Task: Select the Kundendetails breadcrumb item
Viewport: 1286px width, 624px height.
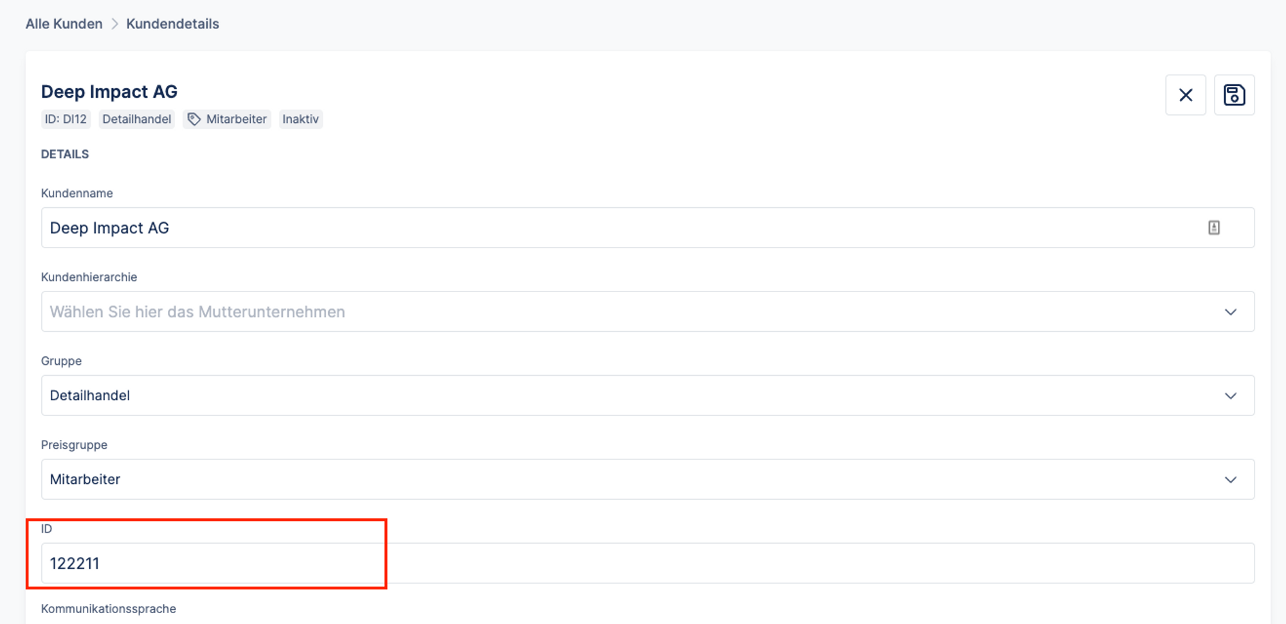Action: [x=172, y=24]
